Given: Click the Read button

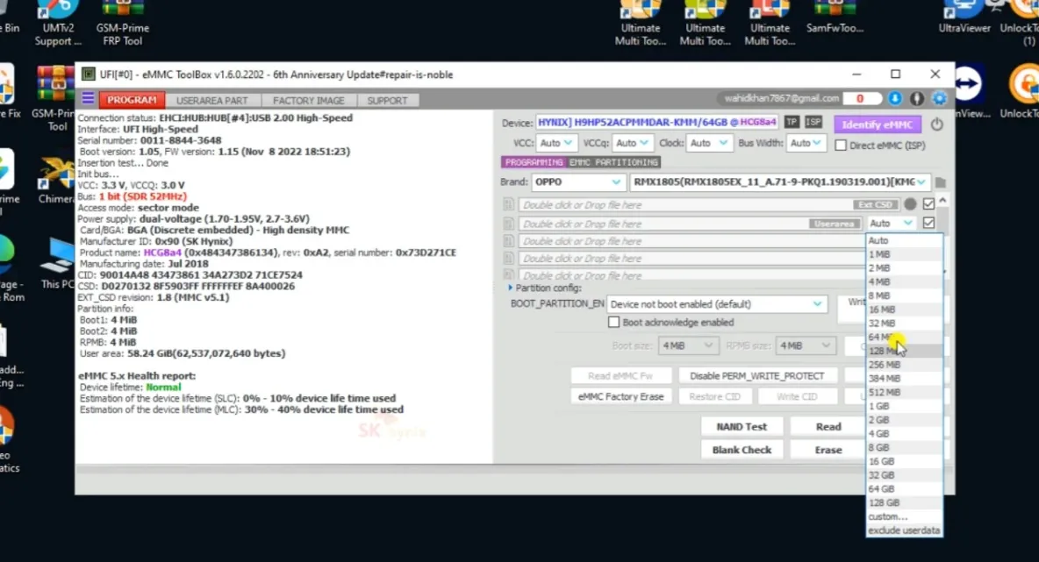Looking at the screenshot, I should [x=828, y=427].
